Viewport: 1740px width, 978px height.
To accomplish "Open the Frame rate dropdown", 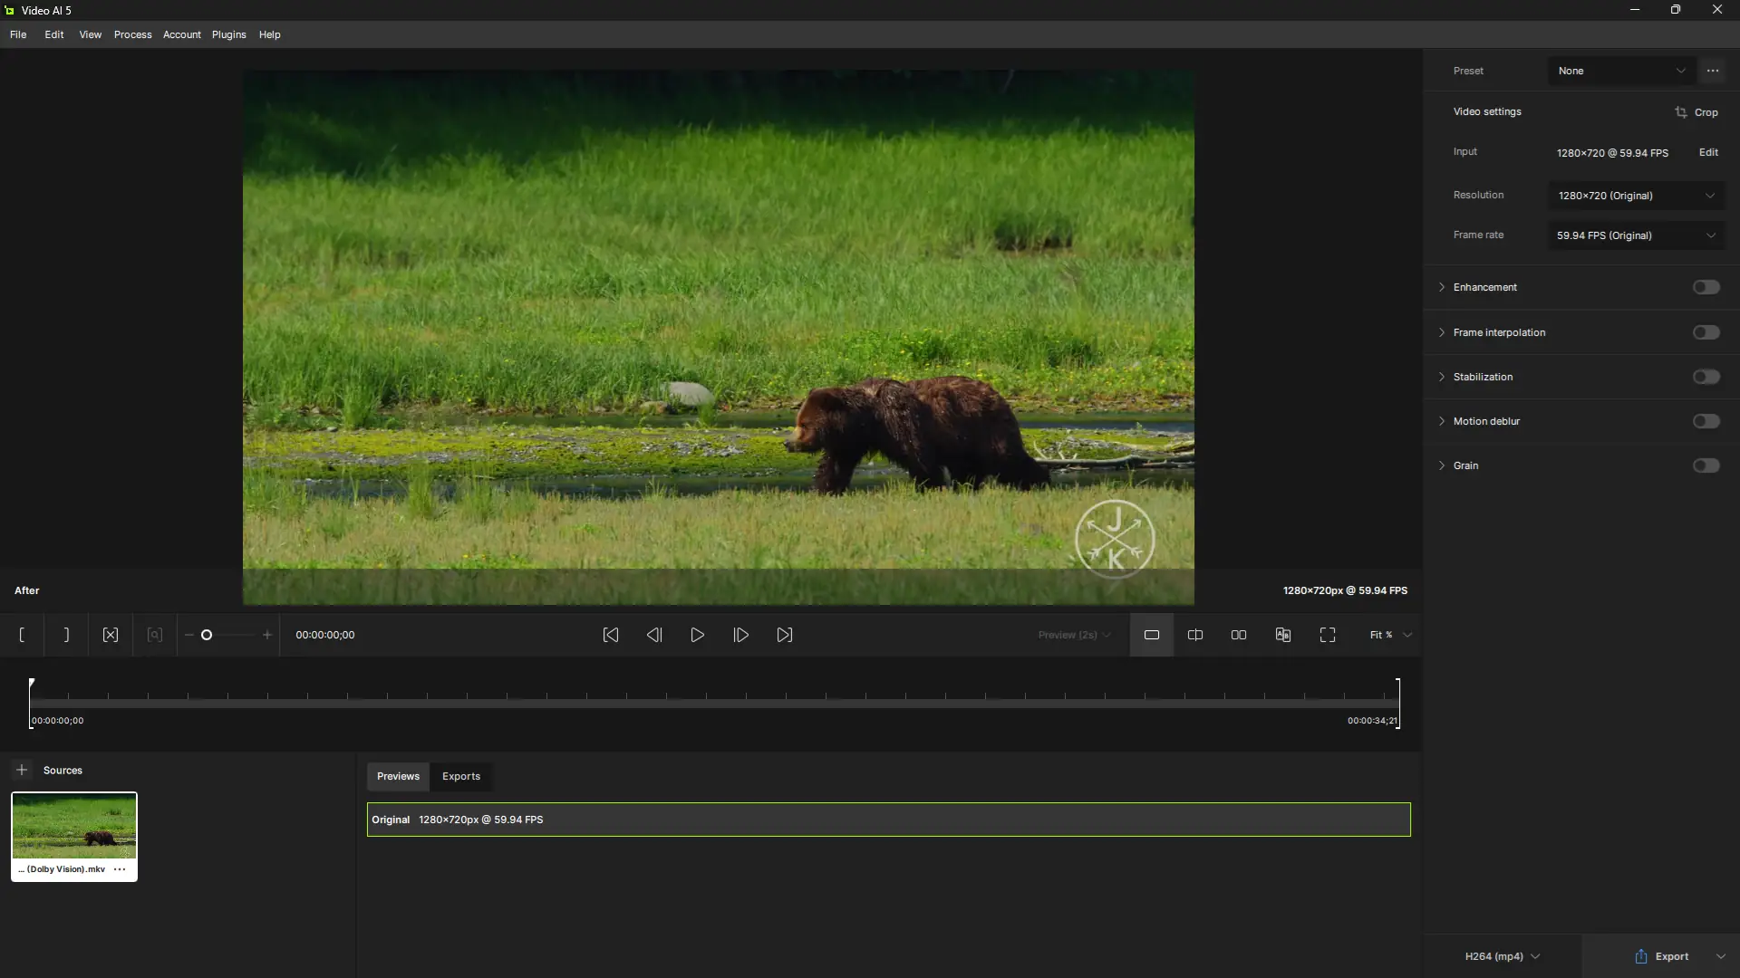I will tap(1636, 235).
